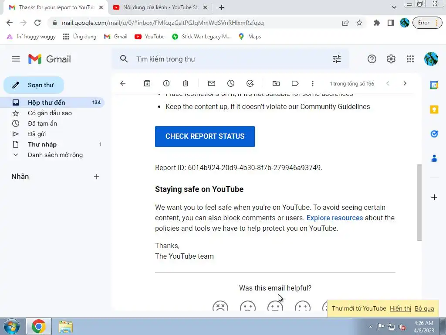Open the YouTube bookmark

[150, 37]
